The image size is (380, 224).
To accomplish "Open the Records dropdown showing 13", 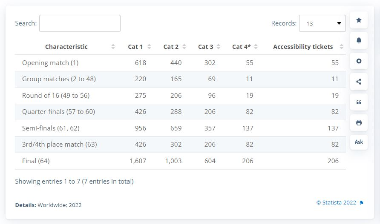I will tap(322, 23).
